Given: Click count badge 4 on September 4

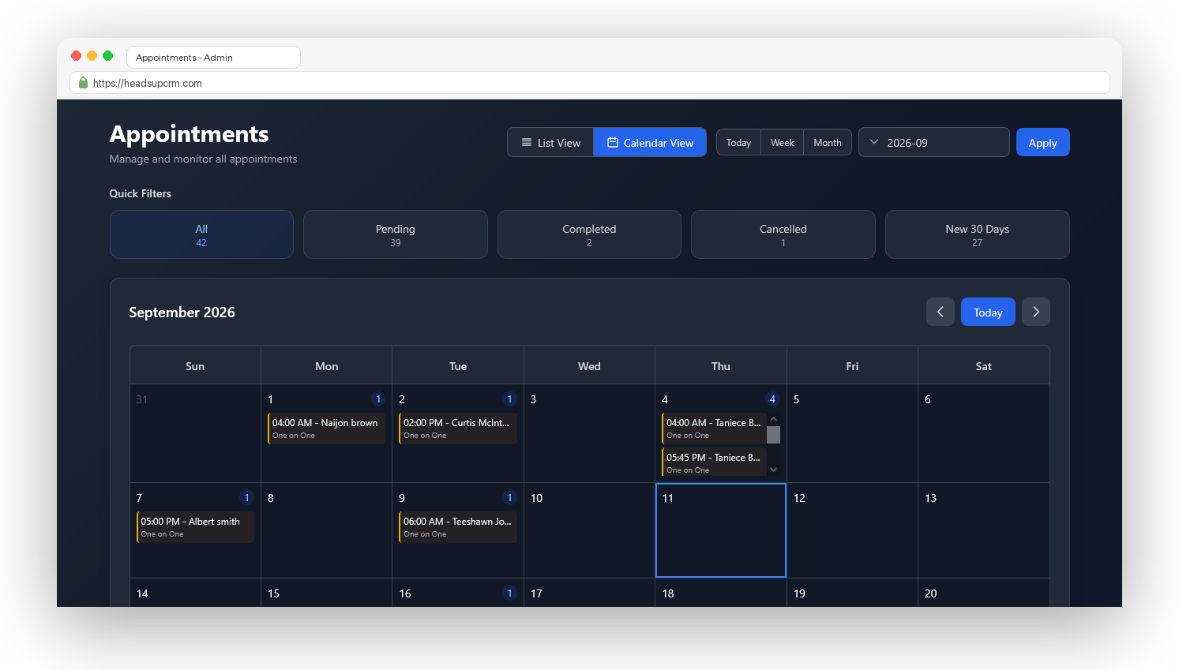Looking at the screenshot, I should [x=772, y=399].
